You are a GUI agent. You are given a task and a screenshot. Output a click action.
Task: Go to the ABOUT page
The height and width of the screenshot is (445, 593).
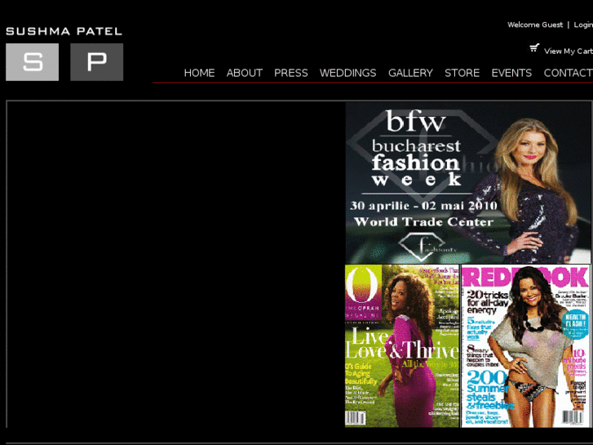pos(245,73)
